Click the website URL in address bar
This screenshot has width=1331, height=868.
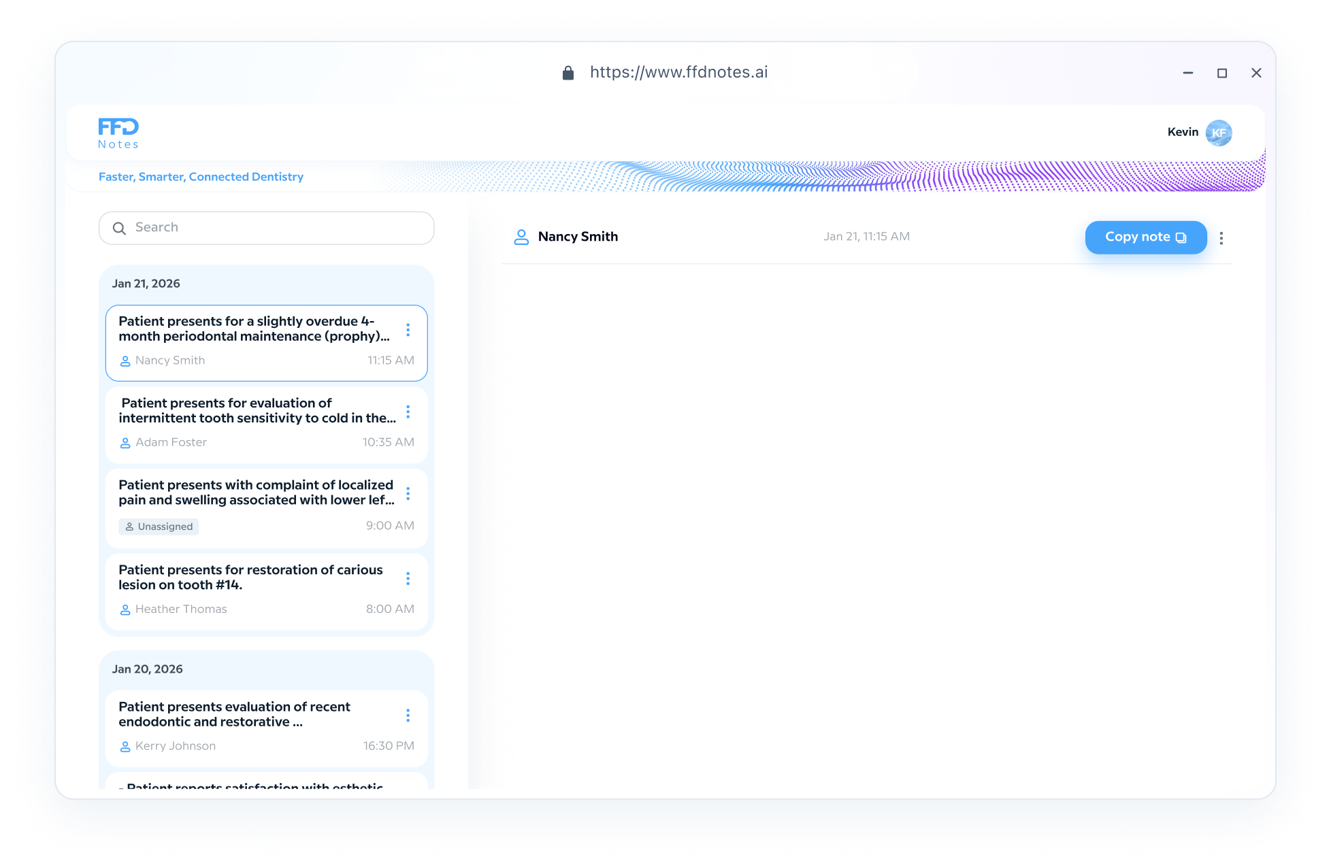[x=678, y=73]
